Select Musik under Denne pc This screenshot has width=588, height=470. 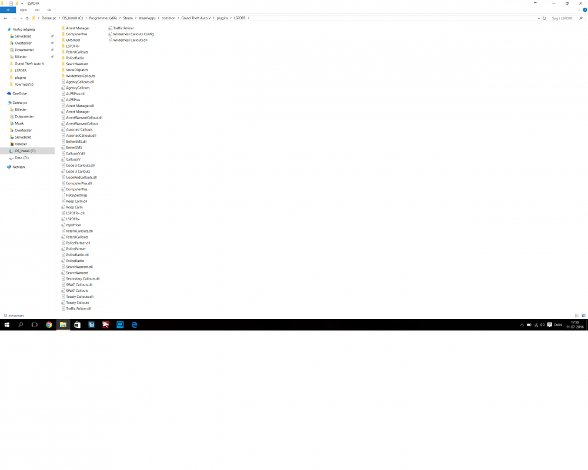coord(19,123)
